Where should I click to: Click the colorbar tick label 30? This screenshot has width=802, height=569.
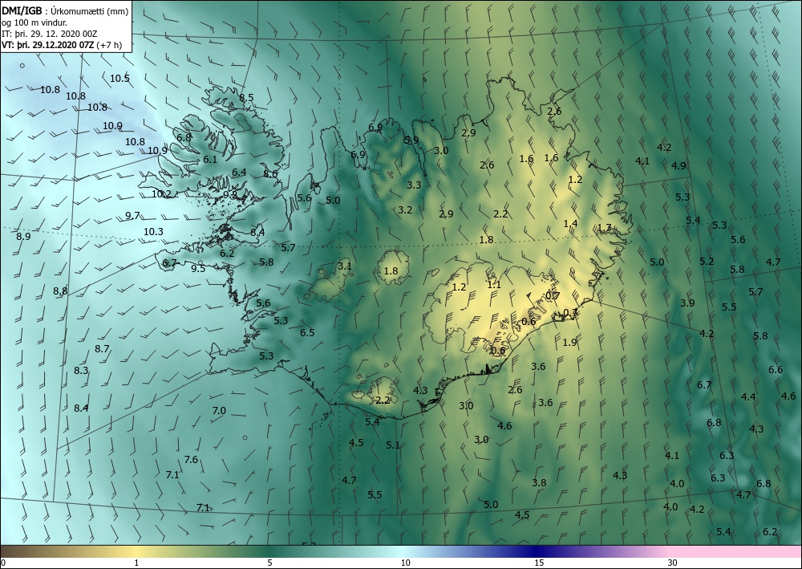(672, 563)
